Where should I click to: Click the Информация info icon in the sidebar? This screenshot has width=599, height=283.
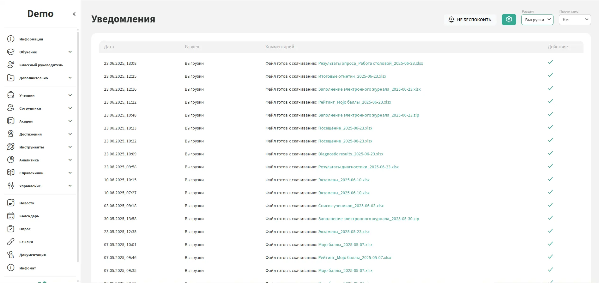[x=11, y=39]
